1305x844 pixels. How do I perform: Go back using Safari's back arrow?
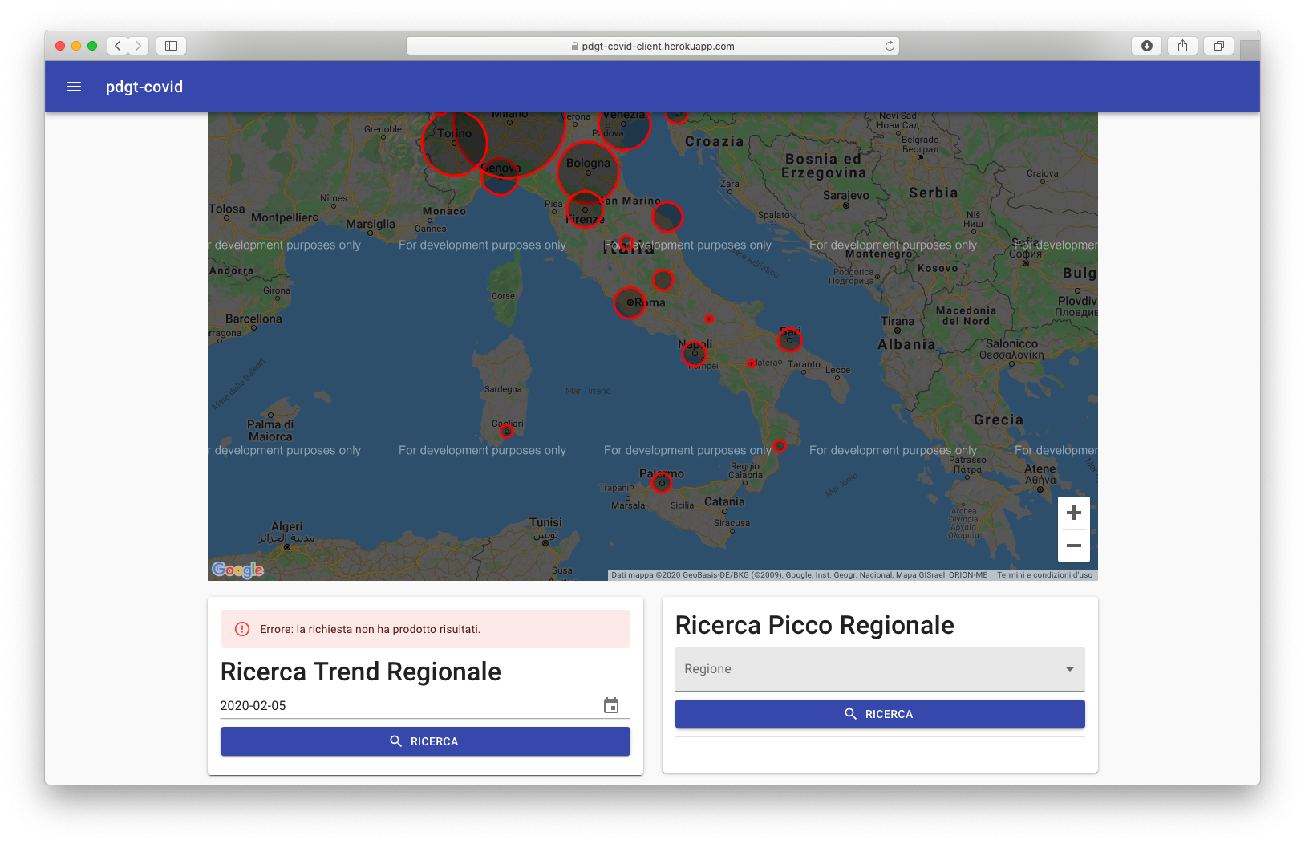tap(118, 46)
